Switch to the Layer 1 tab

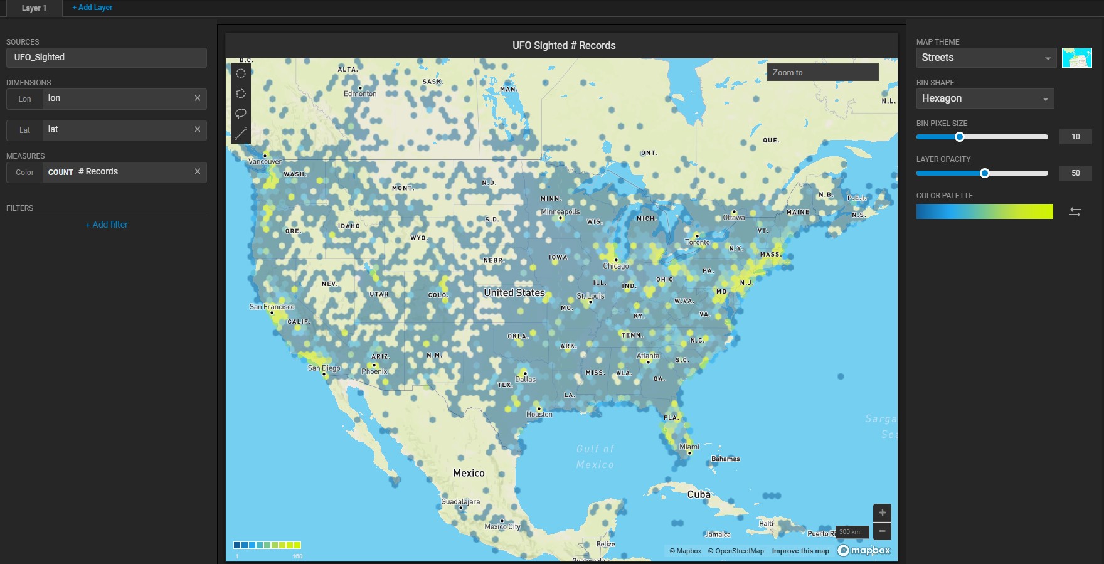click(x=34, y=8)
